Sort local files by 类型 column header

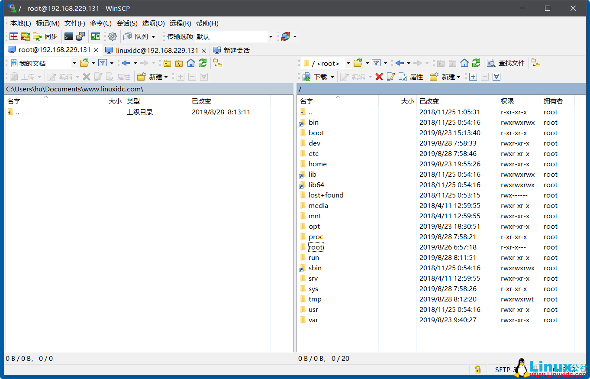156,101
